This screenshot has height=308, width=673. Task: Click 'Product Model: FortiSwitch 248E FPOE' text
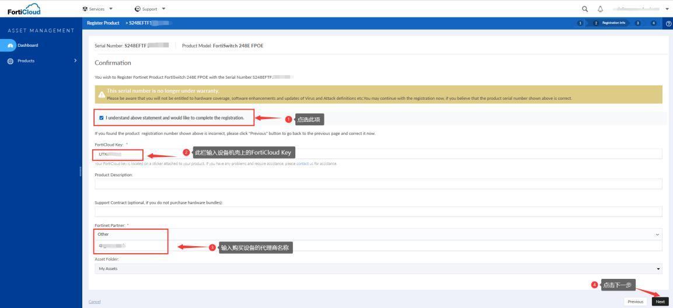point(223,45)
